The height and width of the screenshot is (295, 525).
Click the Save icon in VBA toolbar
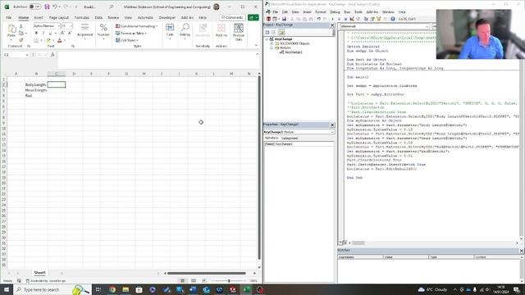tap(284, 19)
